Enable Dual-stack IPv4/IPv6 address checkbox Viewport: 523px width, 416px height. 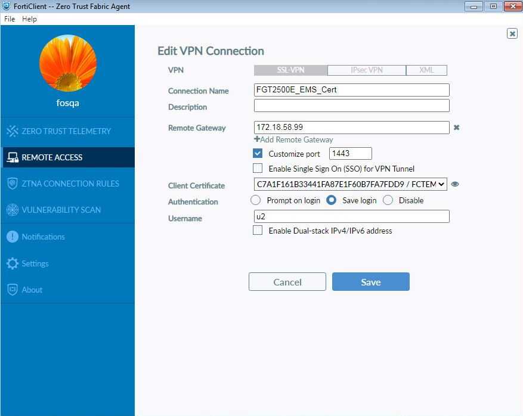258,230
